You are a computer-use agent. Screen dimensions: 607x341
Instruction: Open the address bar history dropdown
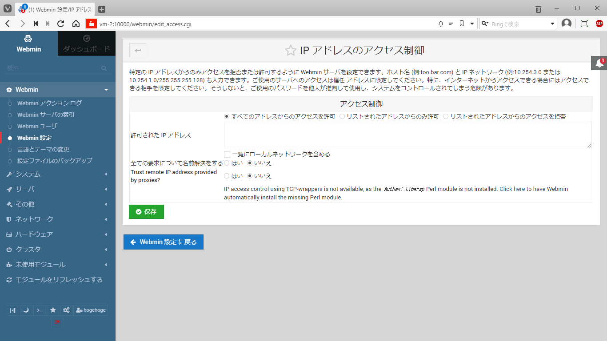click(x=472, y=24)
